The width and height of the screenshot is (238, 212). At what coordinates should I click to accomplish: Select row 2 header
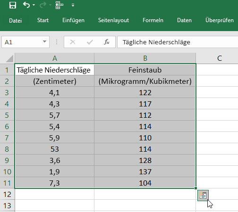tap(7, 81)
